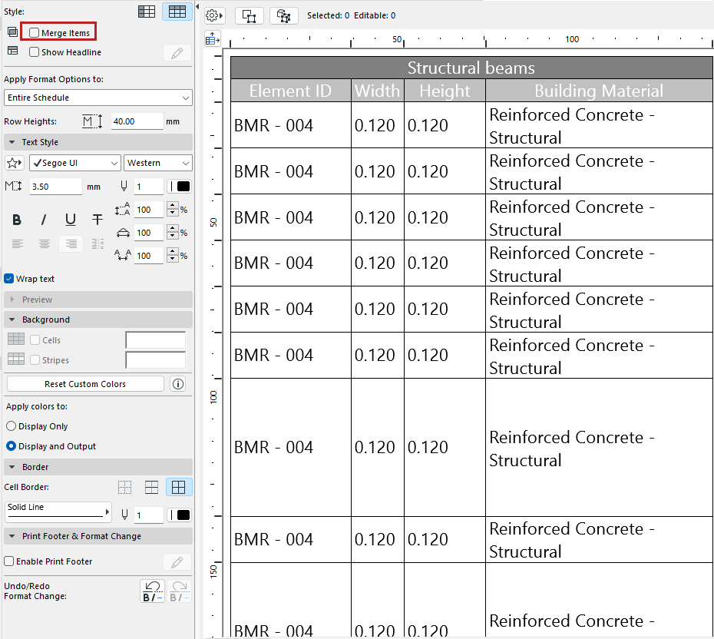
Task: Apply Strikethrough text formatting
Action: tap(98, 220)
